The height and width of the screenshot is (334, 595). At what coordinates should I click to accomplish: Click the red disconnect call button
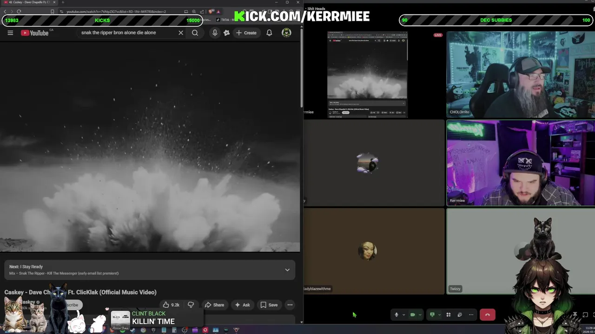487,315
